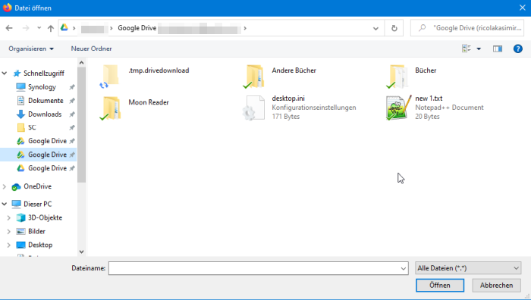
Task: Open the Alle Dateien file type dropdown
Action: click(x=468, y=268)
